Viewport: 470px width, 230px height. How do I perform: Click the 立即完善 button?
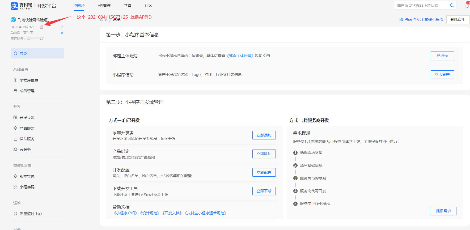click(x=442, y=75)
